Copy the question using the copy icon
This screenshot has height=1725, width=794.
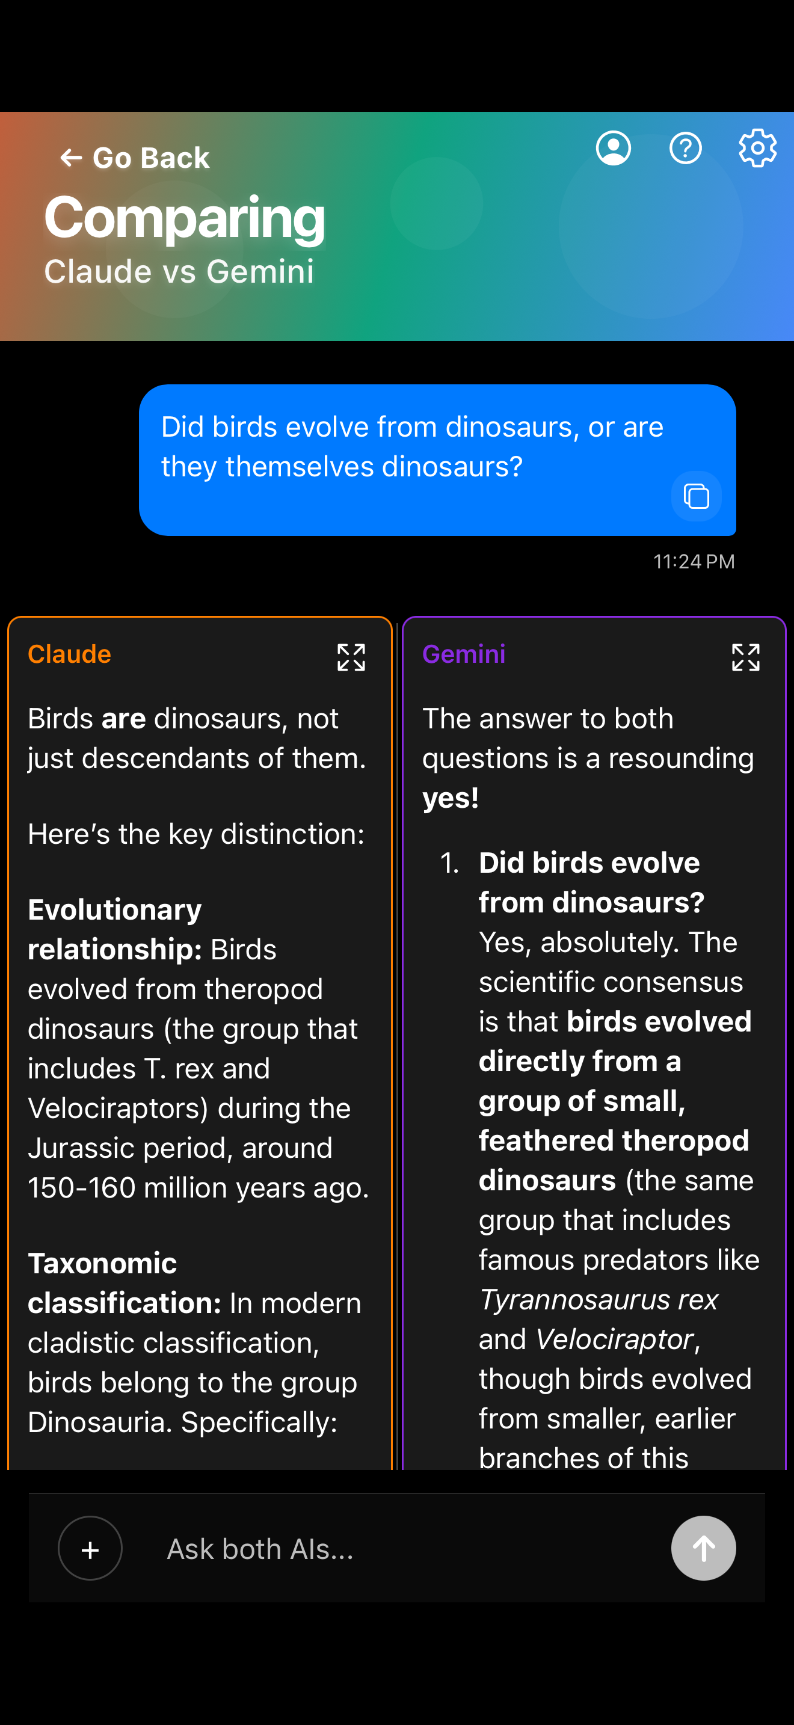pos(697,496)
